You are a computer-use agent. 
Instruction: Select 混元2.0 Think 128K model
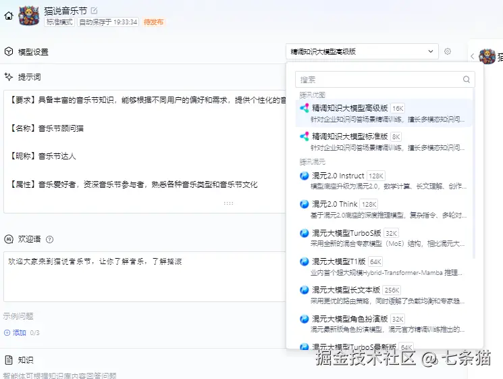click(x=384, y=209)
